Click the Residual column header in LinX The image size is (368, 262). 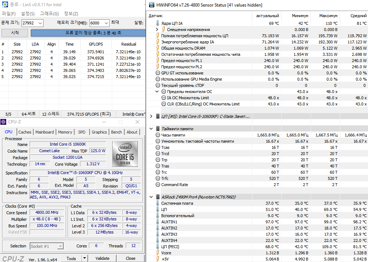(129, 44)
